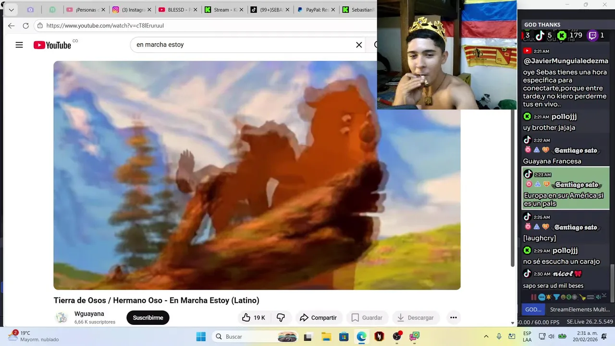Toggle the AUTO button in chat toolbar
Image resolution: width=615 pixels, height=346 pixels.
point(590,297)
